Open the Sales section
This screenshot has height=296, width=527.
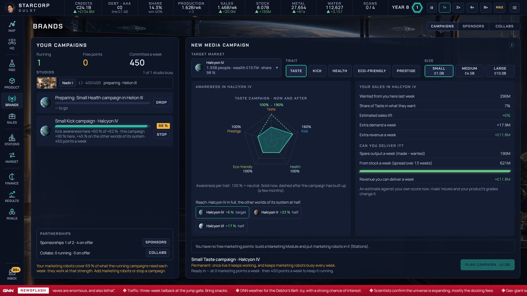point(12,118)
